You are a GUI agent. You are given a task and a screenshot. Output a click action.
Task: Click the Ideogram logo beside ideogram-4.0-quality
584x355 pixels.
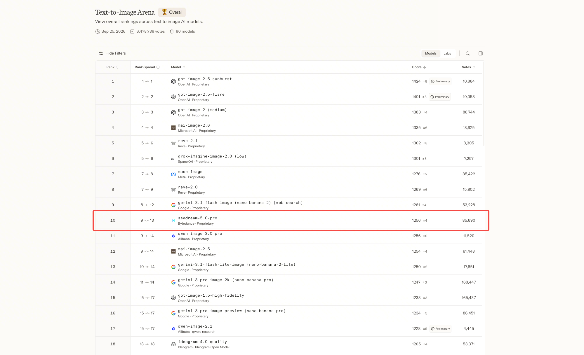pyautogui.click(x=173, y=344)
